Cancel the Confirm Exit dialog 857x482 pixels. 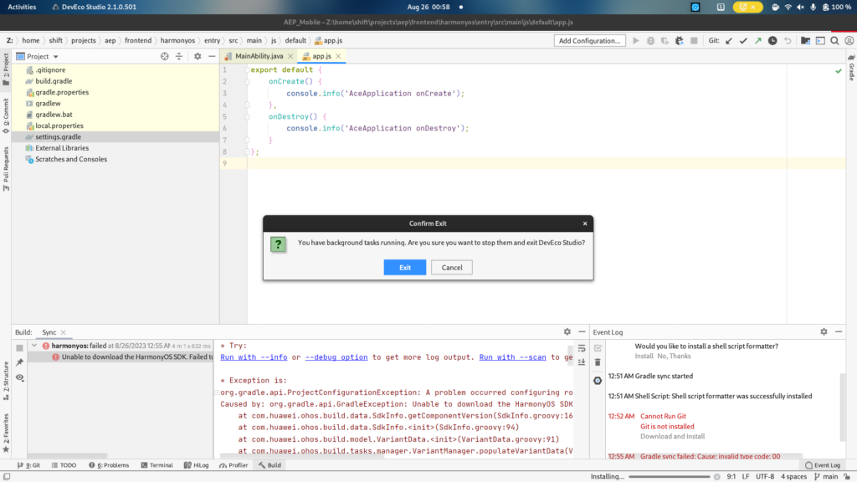(x=452, y=267)
